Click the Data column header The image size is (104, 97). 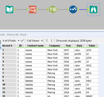coord(80,46)
